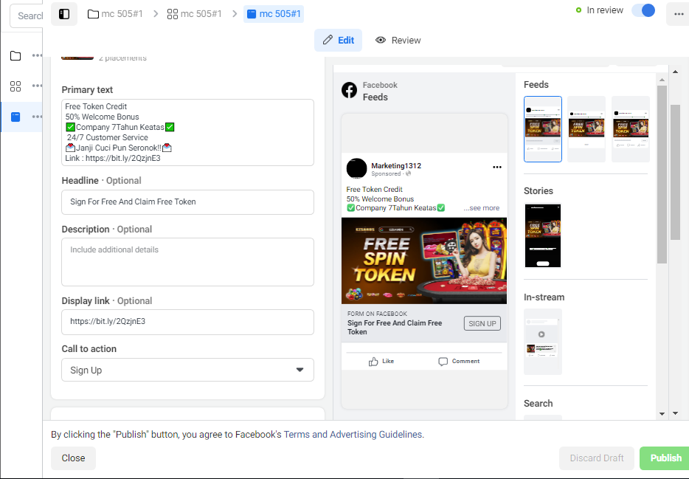Select the blue ad icon in sidebar
The image size is (689, 479).
15,117
